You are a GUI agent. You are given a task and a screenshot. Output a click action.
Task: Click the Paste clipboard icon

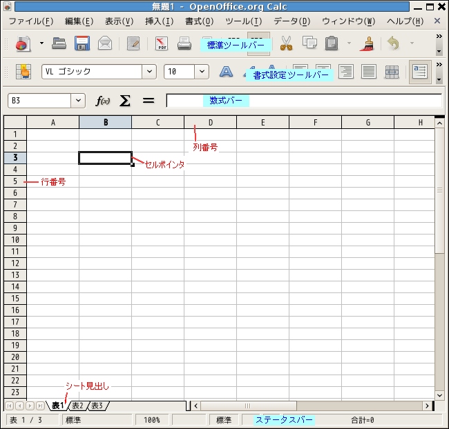click(332, 43)
